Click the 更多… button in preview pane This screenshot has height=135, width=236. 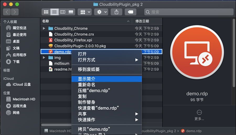pyautogui.click(x=199, y=115)
